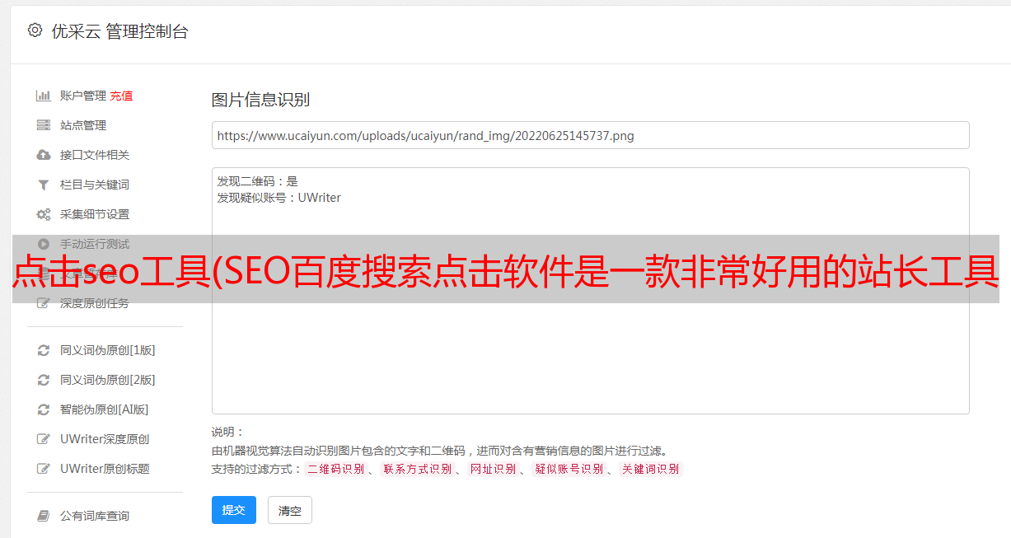This screenshot has height=538, width=1011.
Task: Click the 说明： label below the text area
Action: point(227,432)
